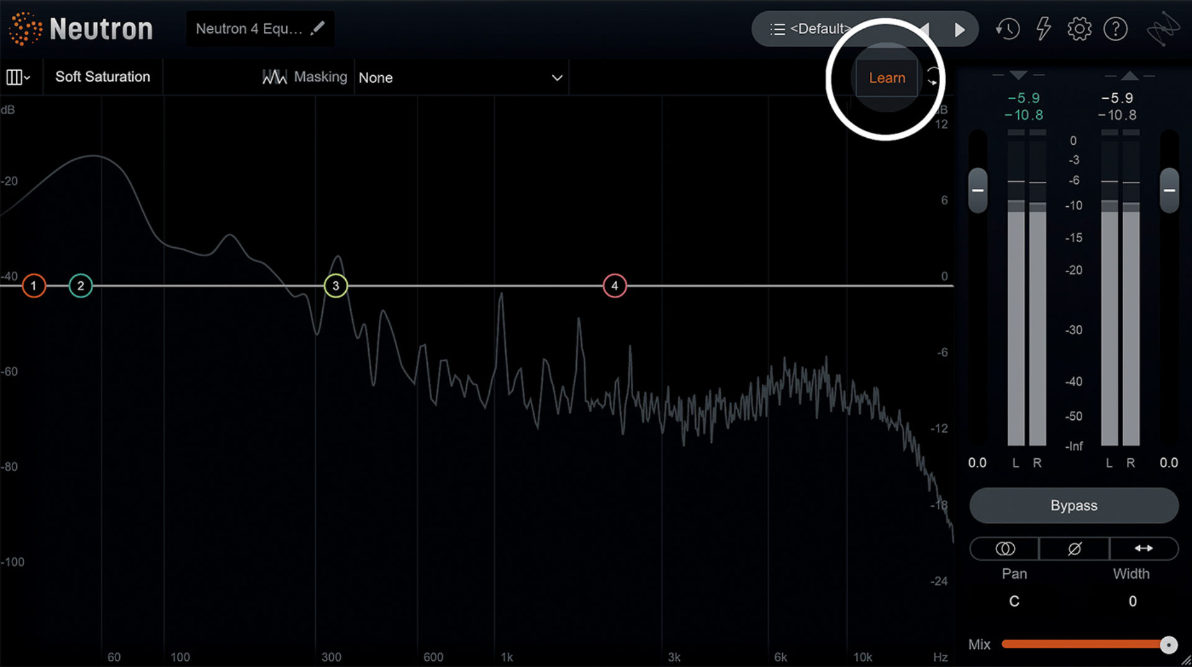Image resolution: width=1192 pixels, height=667 pixels.
Task: Click the module grid icon top left
Action: (15, 76)
